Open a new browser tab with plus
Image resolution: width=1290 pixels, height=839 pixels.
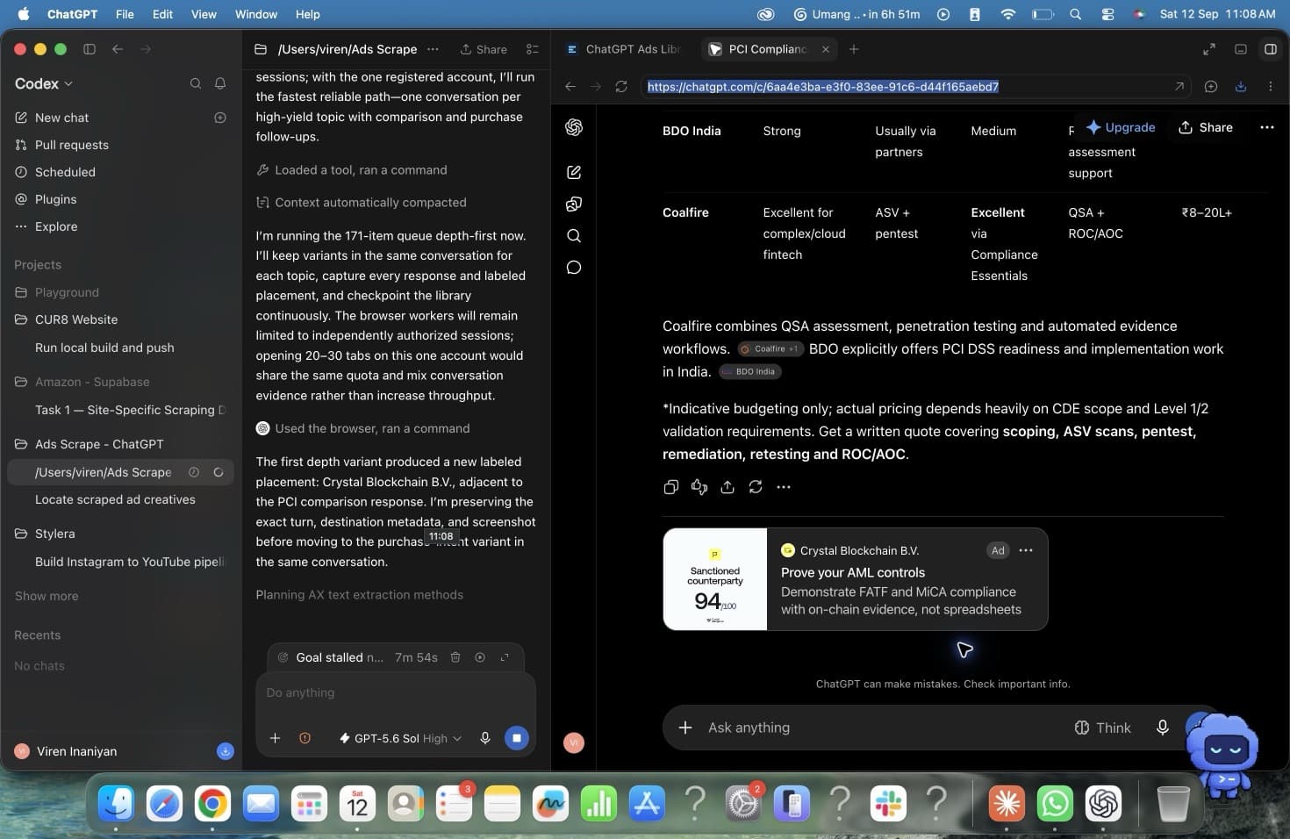click(x=854, y=49)
